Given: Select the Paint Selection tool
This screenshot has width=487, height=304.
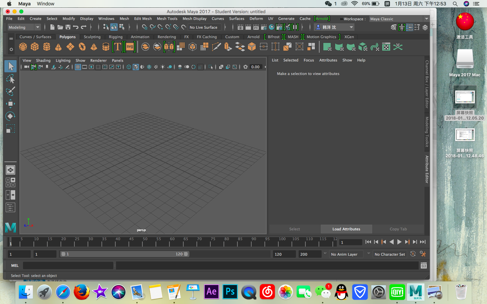Looking at the screenshot, I should tap(10, 91).
